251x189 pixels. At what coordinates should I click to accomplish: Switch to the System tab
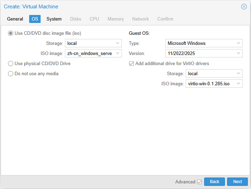(x=54, y=19)
